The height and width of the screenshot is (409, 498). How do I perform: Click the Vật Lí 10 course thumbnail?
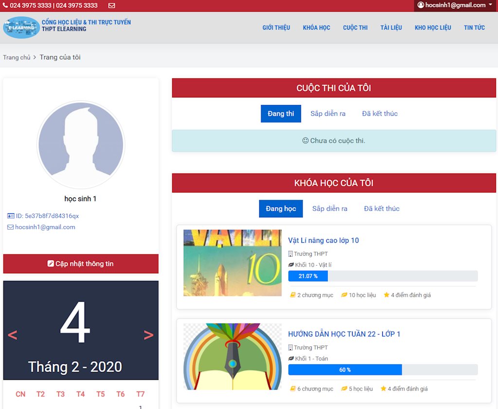coord(232,263)
